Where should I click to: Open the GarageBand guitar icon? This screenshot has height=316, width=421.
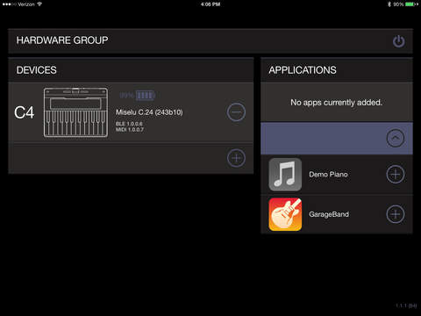(285, 214)
